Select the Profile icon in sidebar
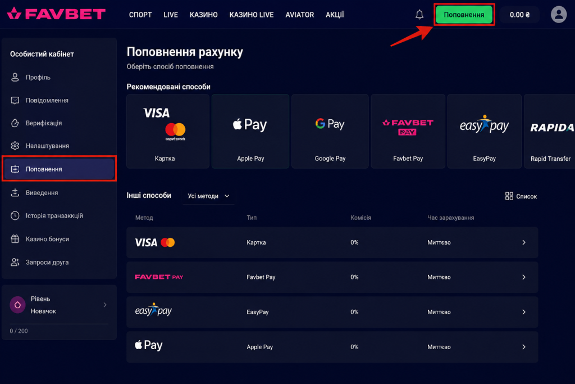The width and height of the screenshot is (575, 384). [x=15, y=77]
